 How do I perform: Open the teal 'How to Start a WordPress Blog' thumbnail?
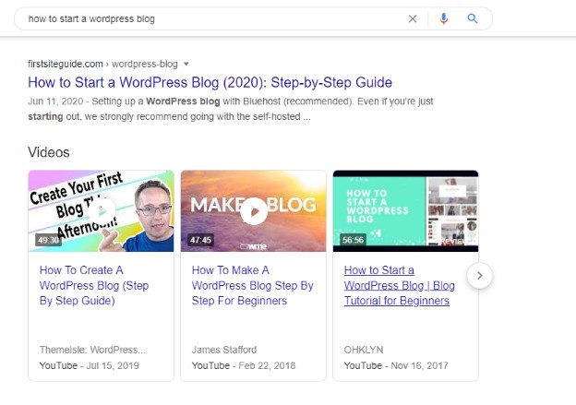point(405,210)
